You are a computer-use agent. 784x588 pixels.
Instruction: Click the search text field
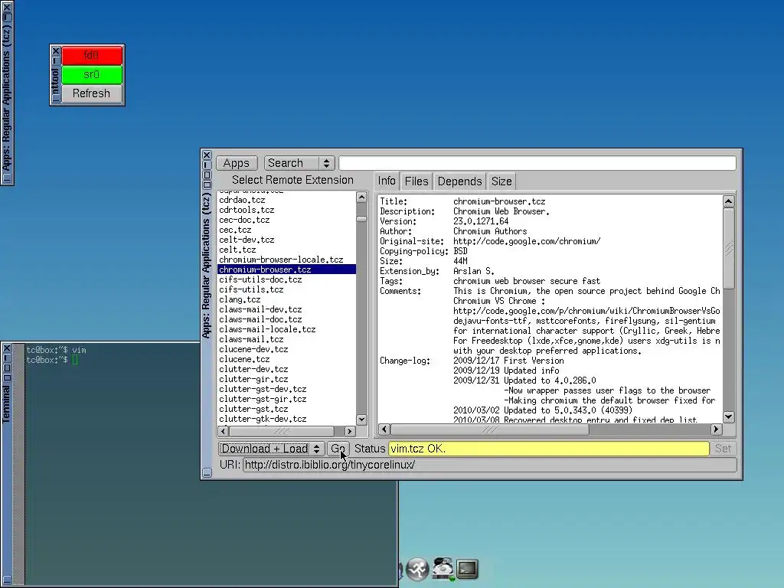point(537,163)
